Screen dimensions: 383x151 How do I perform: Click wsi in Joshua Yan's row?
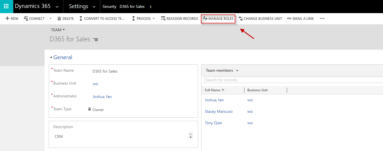click(x=250, y=100)
